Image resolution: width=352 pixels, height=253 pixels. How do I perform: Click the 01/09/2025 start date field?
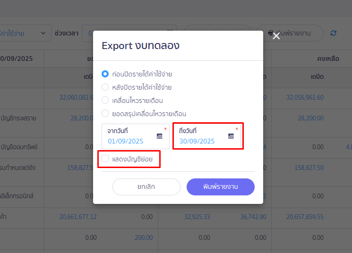pos(136,136)
